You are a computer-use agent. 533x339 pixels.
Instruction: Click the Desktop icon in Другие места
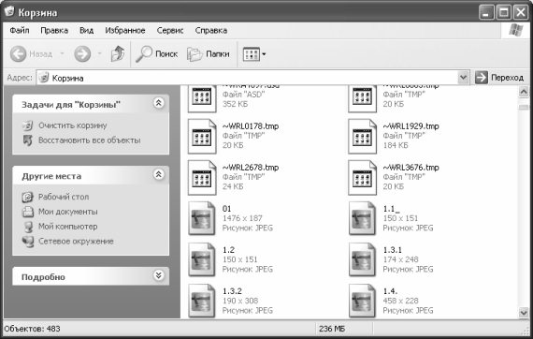point(27,197)
